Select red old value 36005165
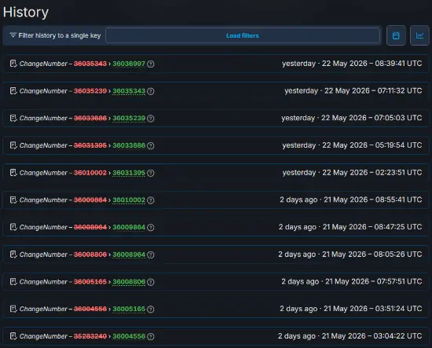This screenshot has width=432, height=348. click(x=90, y=282)
